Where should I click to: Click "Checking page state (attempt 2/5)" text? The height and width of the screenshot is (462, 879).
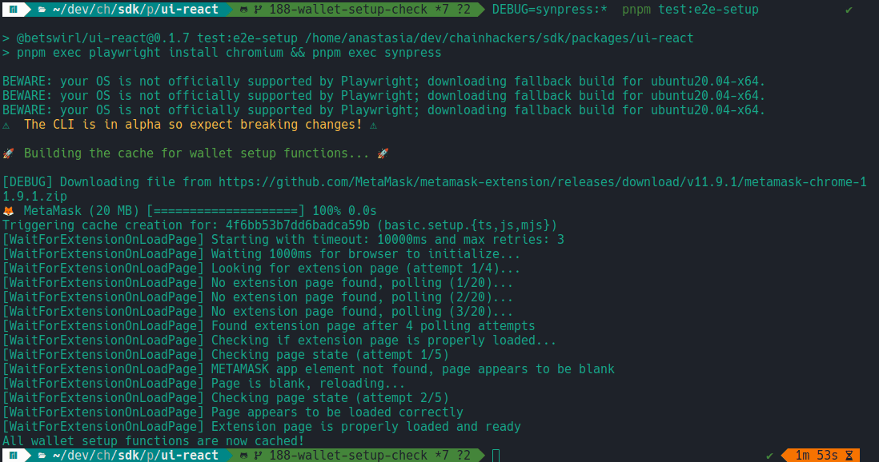[330, 398]
